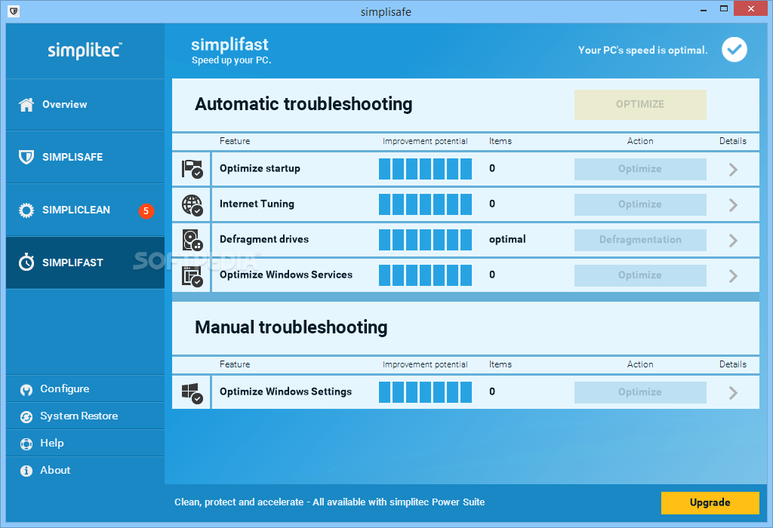Image resolution: width=773 pixels, height=528 pixels.
Task: Click the 'Internet Tuning' feature label
Action: (257, 204)
